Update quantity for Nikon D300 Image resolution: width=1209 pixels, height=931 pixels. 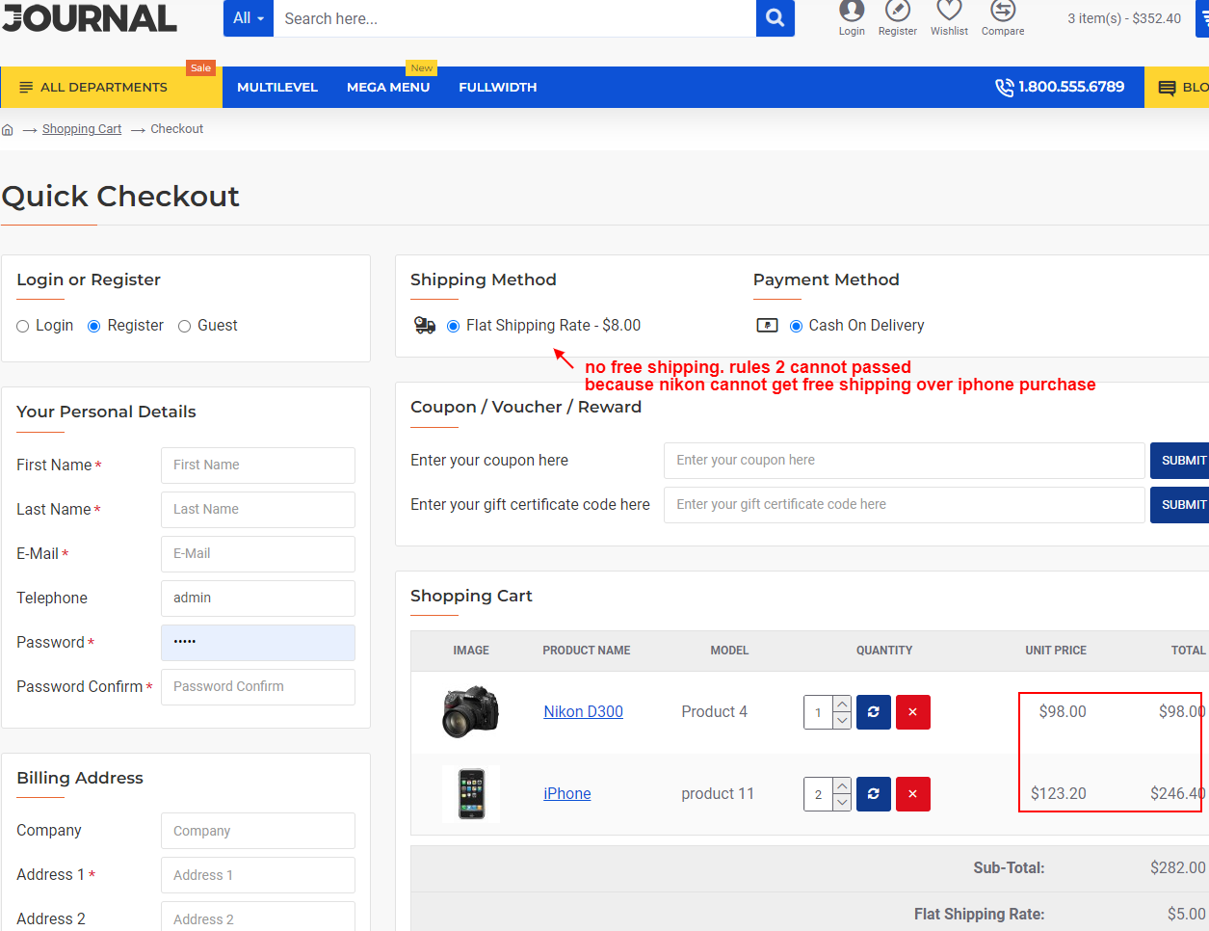pyautogui.click(x=874, y=712)
